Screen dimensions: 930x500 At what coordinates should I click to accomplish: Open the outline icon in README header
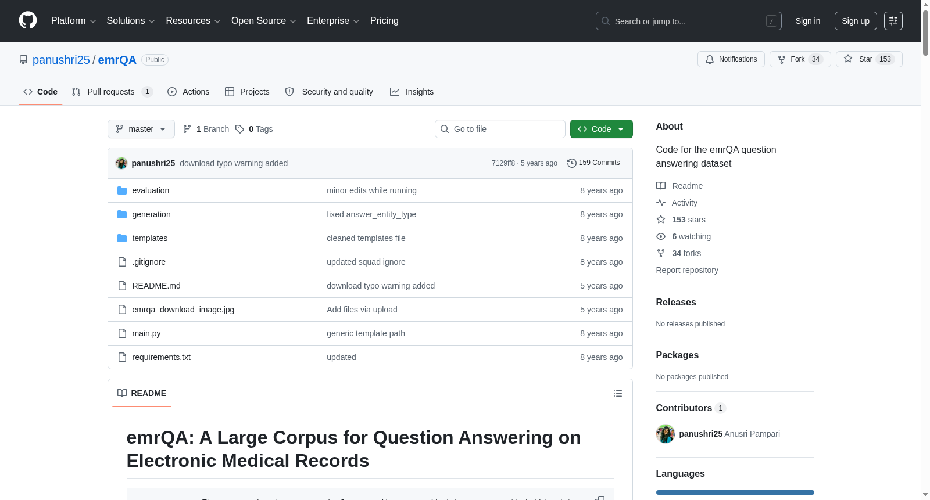[x=618, y=393]
